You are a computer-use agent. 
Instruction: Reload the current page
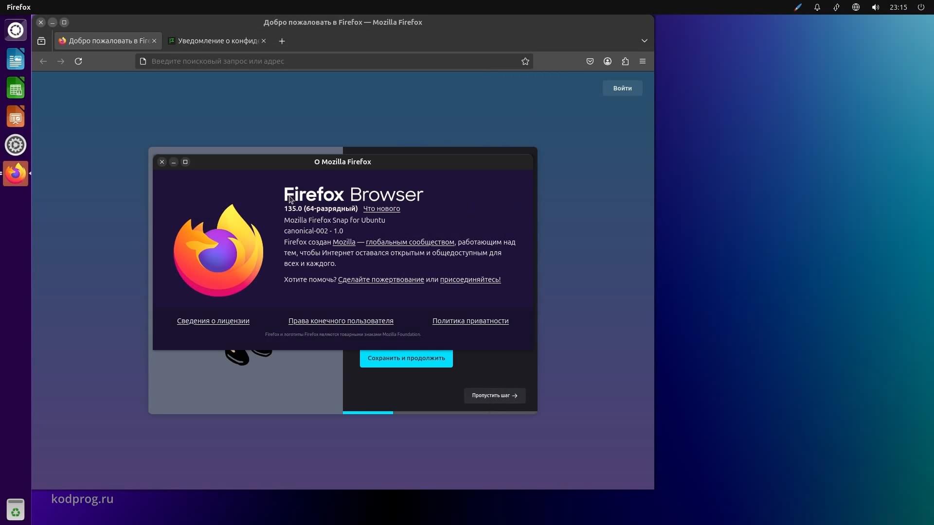(78, 61)
